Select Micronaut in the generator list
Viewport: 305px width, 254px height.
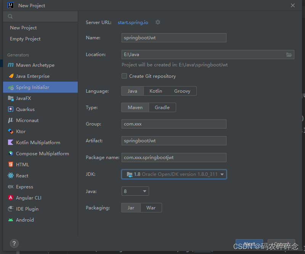pyautogui.click(x=40, y=121)
